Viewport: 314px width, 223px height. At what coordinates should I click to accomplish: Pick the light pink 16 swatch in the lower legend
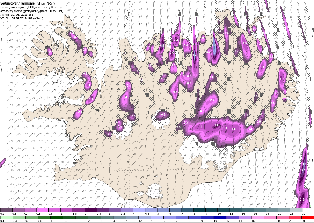(258, 218)
